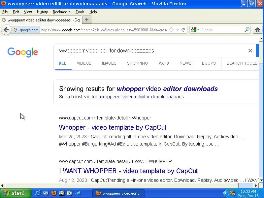264x198 pixels.
Task: Click the Google logo
Action: 23,52
